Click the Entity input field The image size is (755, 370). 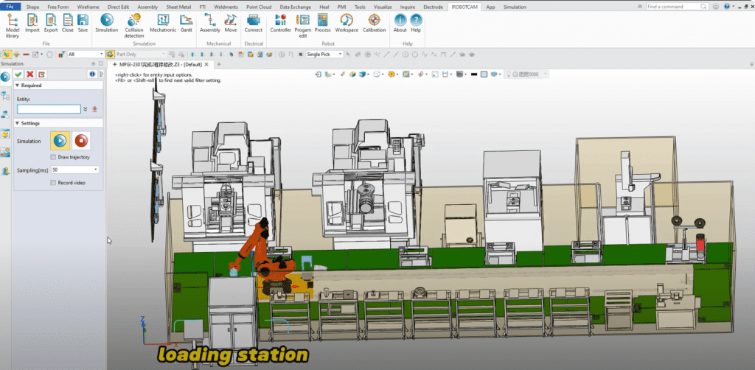49,109
